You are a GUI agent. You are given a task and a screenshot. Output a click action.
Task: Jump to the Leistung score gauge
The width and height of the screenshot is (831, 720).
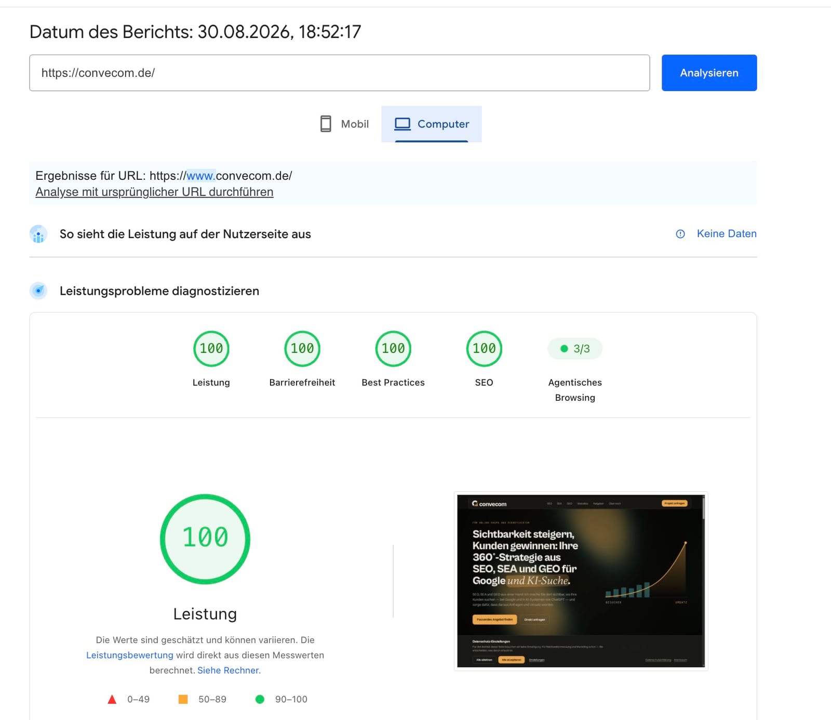211,348
